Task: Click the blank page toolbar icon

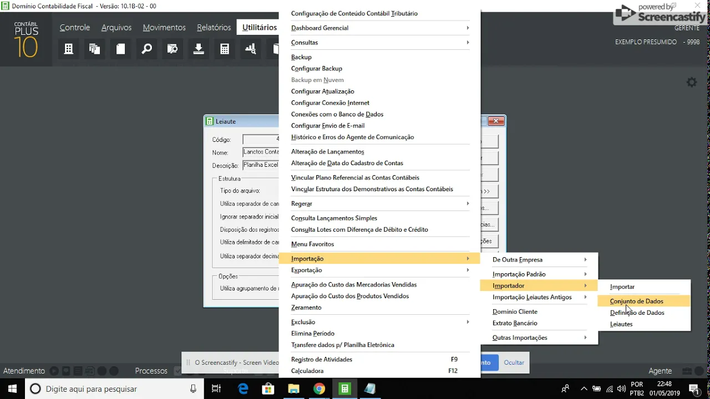Action: (120, 49)
